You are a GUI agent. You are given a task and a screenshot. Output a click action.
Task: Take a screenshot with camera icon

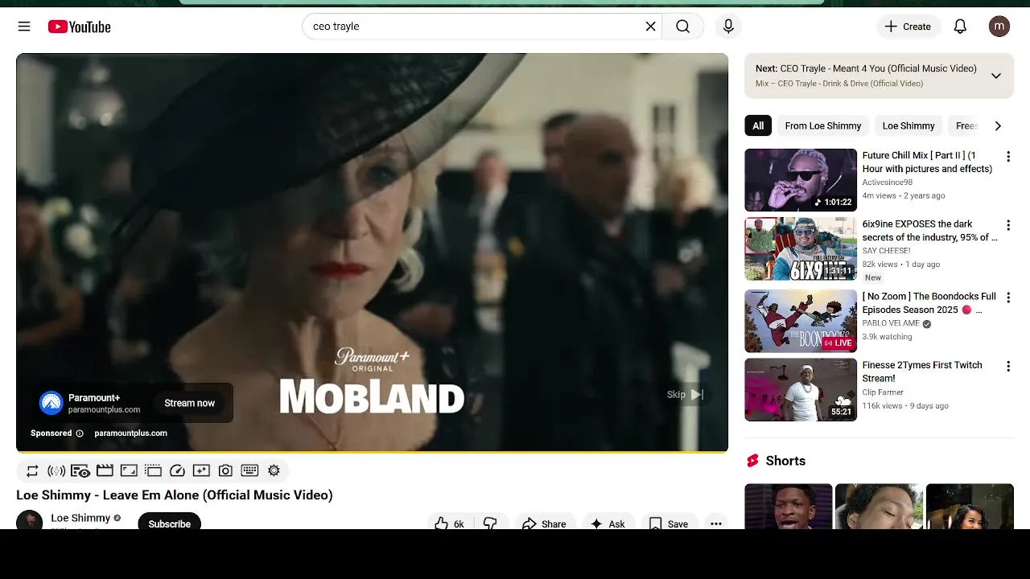225,470
